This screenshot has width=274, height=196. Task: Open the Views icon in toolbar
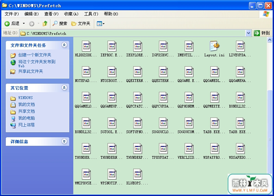coord(99,24)
